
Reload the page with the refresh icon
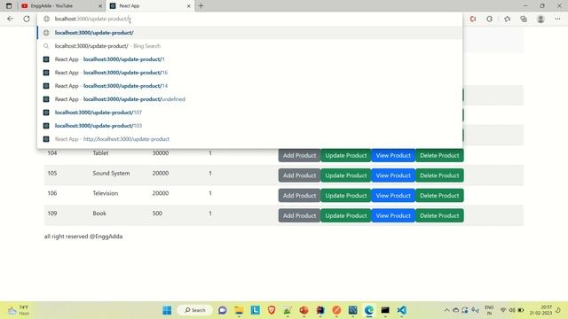pos(27,19)
